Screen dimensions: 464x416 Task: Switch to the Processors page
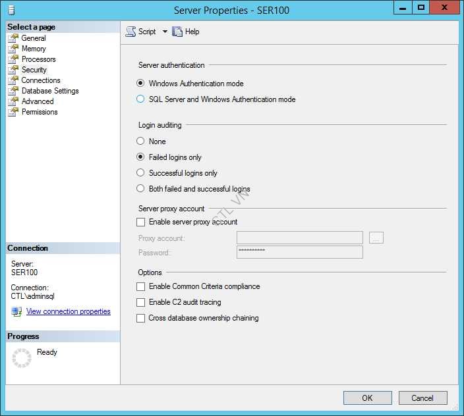point(38,59)
